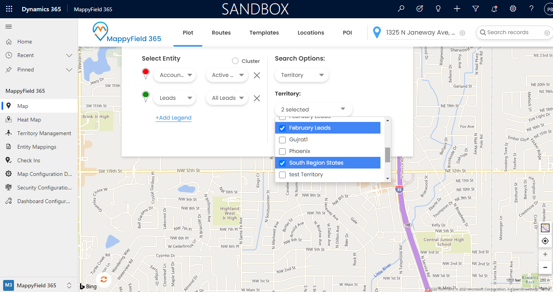
Task: Expand the Search Options Territory dropdown
Action: tap(302, 75)
